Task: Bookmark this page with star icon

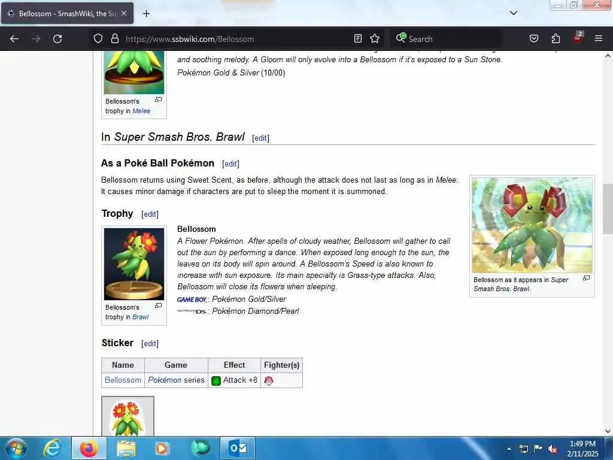Action: click(x=375, y=38)
